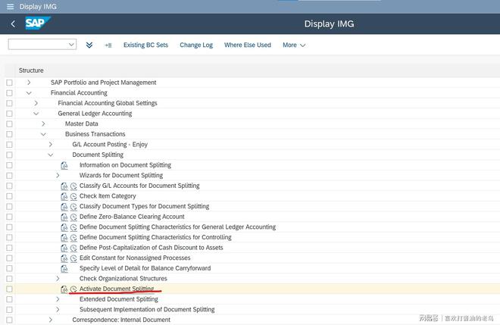Image resolution: width=500 pixels, height=325 pixels.
Task: Tick checkbox for Financial Accounting Global Settings
Action: pos(9,103)
